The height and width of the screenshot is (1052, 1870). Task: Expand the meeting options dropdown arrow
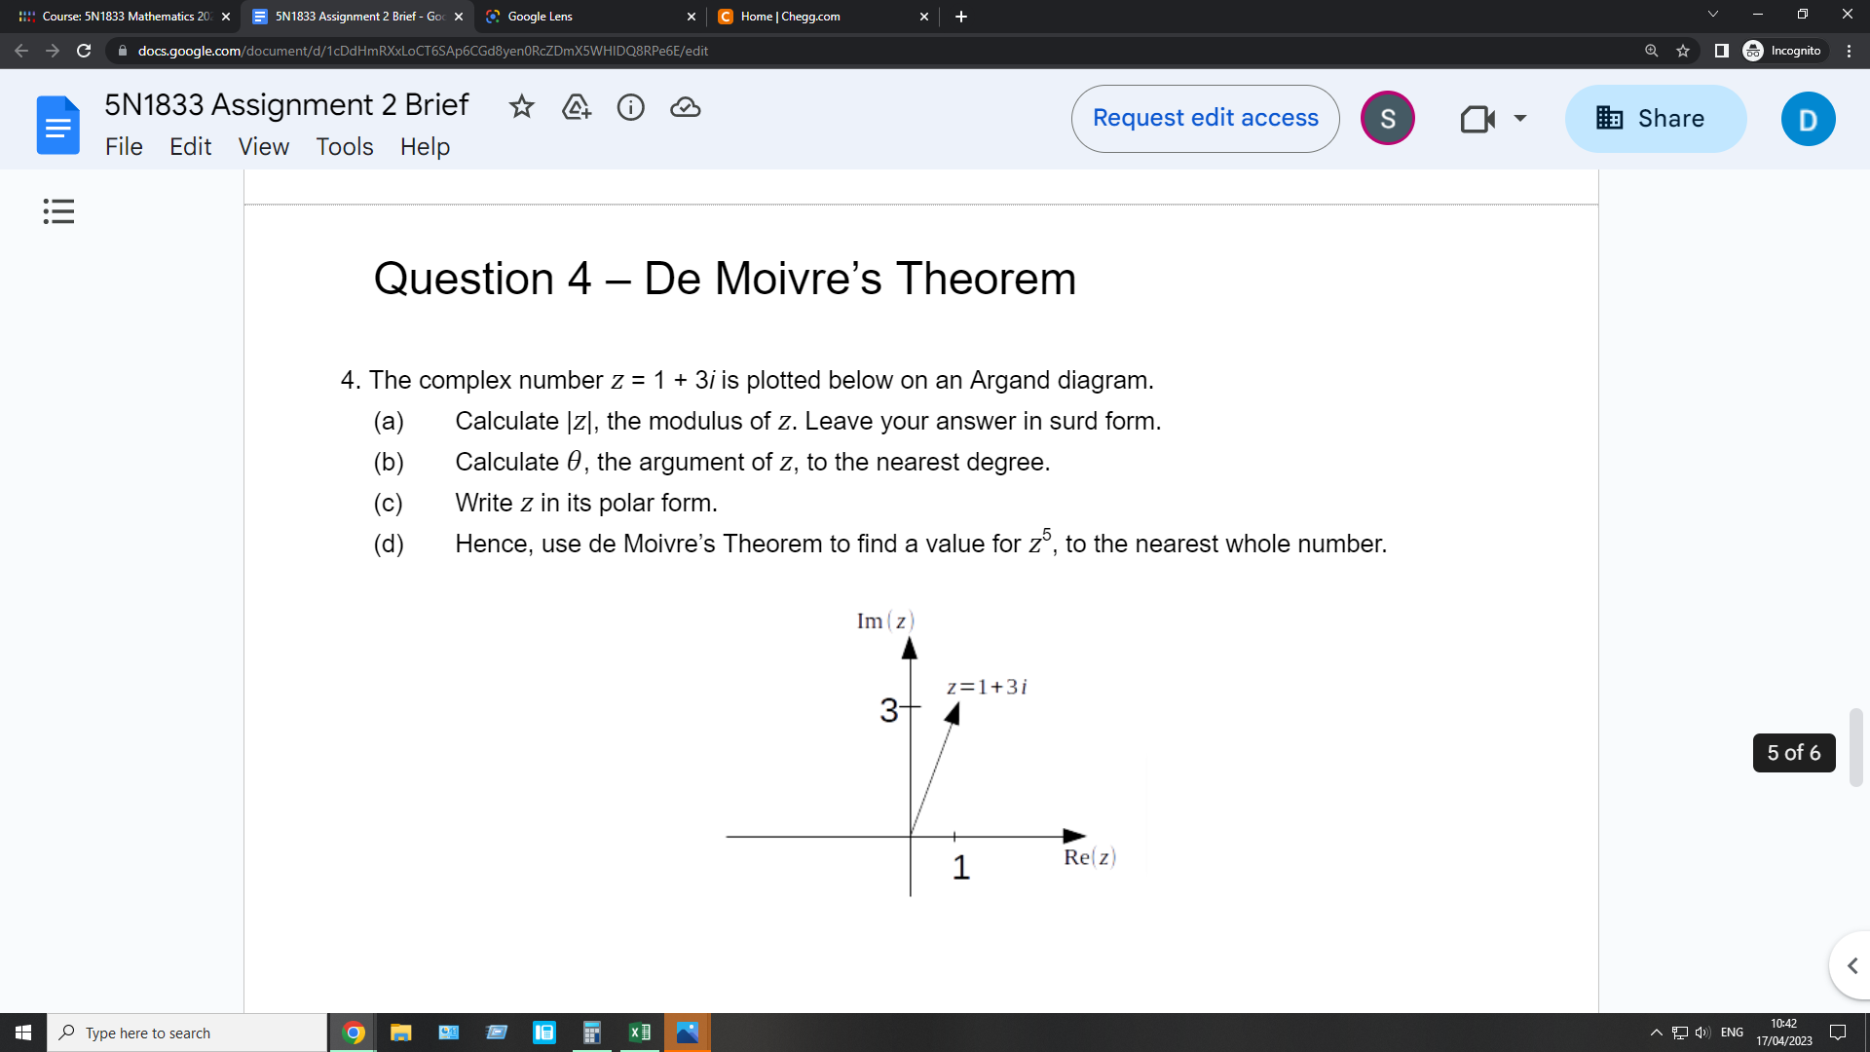click(x=1519, y=119)
